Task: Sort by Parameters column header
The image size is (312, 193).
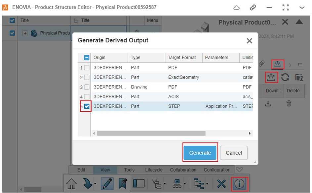Action: click(x=221, y=58)
